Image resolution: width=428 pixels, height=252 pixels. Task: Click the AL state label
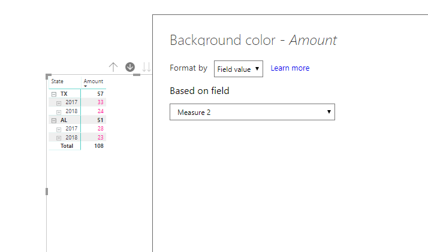pyautogui.click(x=64, y=120)
